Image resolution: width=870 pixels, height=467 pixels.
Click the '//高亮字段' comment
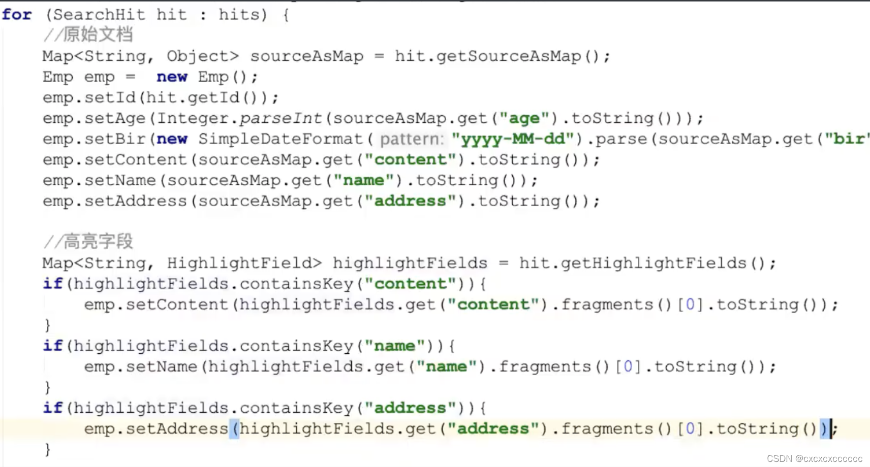tap(88, 242)
